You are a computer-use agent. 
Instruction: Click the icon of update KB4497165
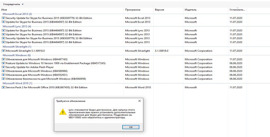coord(4,59)
